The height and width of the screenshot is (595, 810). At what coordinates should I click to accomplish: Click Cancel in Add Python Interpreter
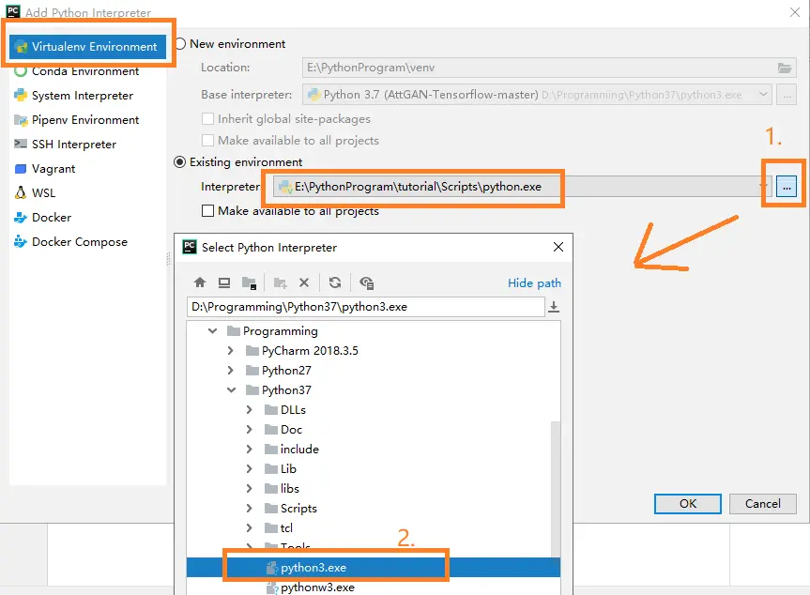tap(762, 504)
